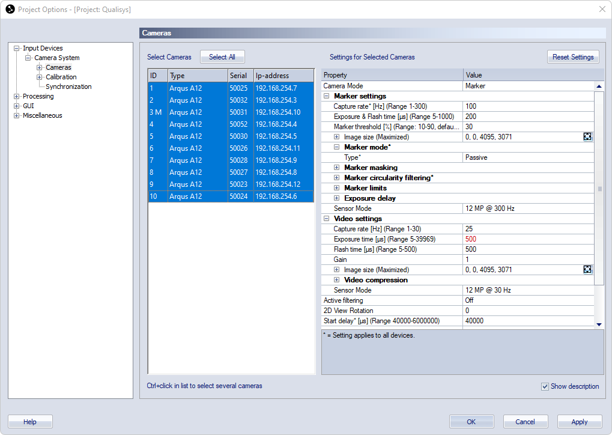Select camera row with IP 192.168.254.3

(231, 100)
